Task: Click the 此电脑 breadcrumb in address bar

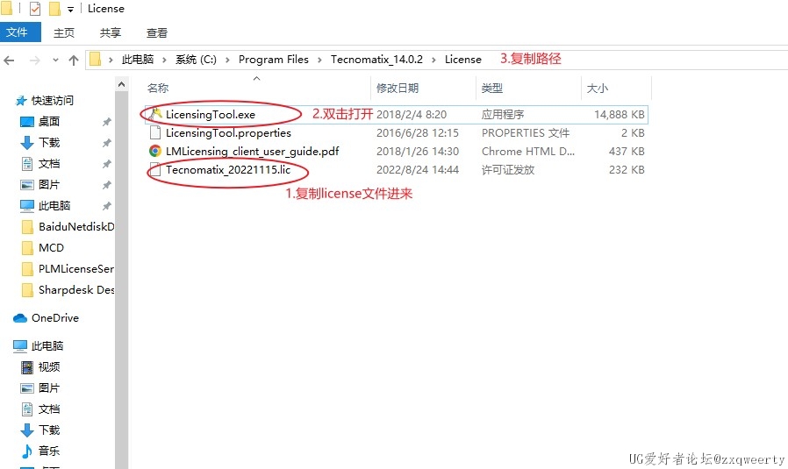Action: coord(138,60)
